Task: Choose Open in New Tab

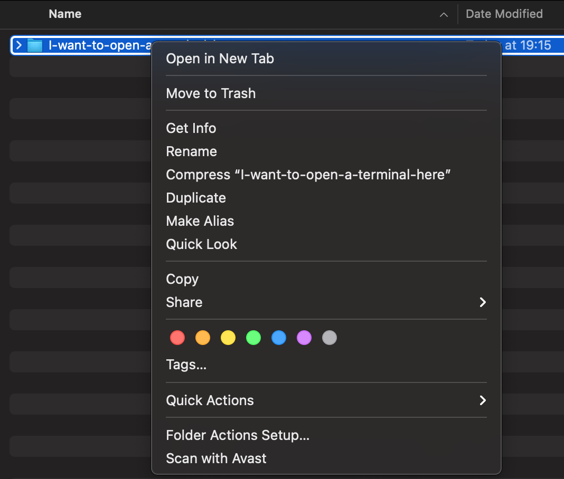Action: pos(220,59)
